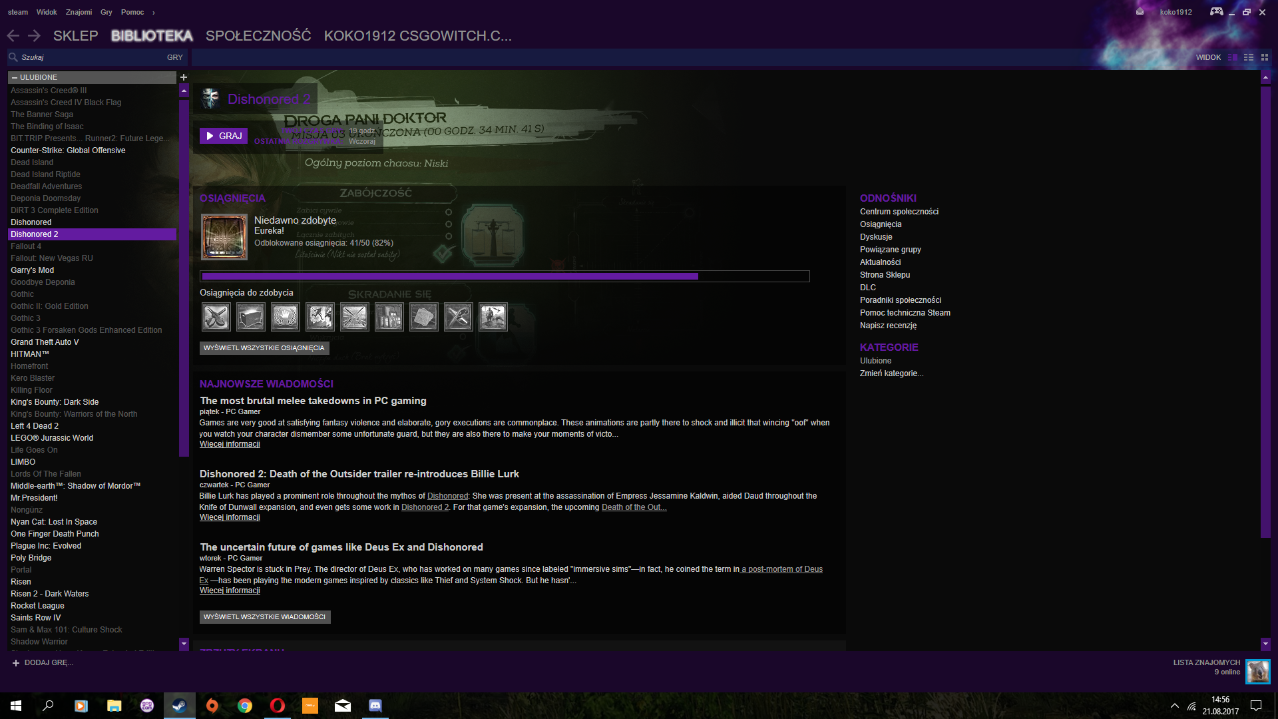Open Strona Sklepu link
The width and height of the screenshot is (1278, 719).
coord(885,275)
